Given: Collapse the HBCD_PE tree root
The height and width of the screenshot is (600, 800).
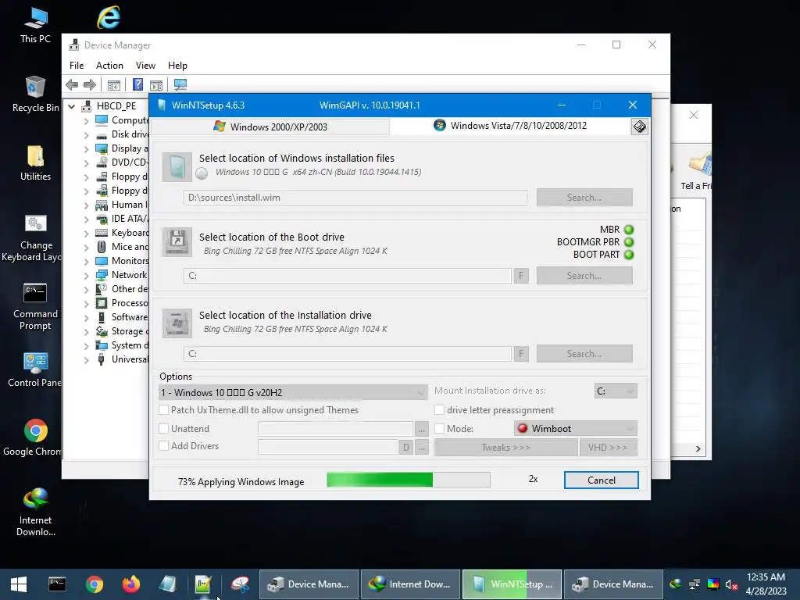Looking at the screenshot, I should [x=72, y=106].
